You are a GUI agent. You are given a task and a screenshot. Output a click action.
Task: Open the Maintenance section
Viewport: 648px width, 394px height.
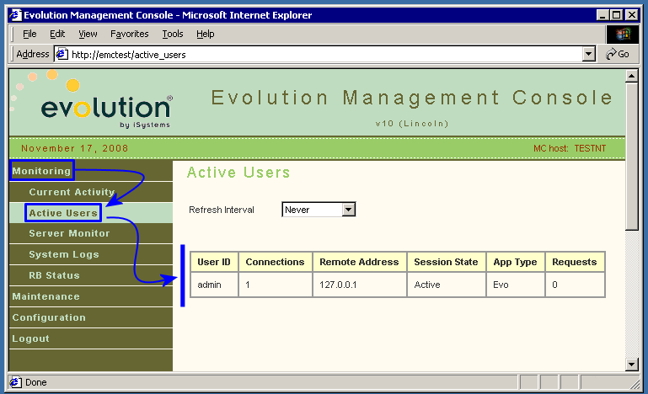tap(46, 296)
